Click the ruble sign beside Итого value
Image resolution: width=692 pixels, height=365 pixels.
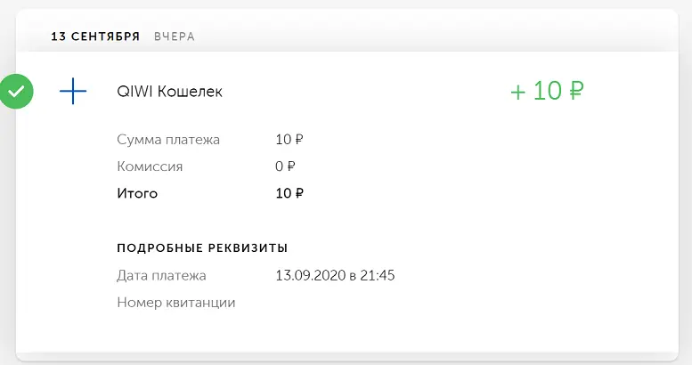(x=298, y=193)
